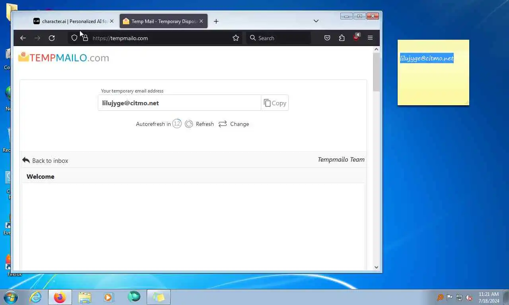Click the browser Search field

[x=278, y=38]
